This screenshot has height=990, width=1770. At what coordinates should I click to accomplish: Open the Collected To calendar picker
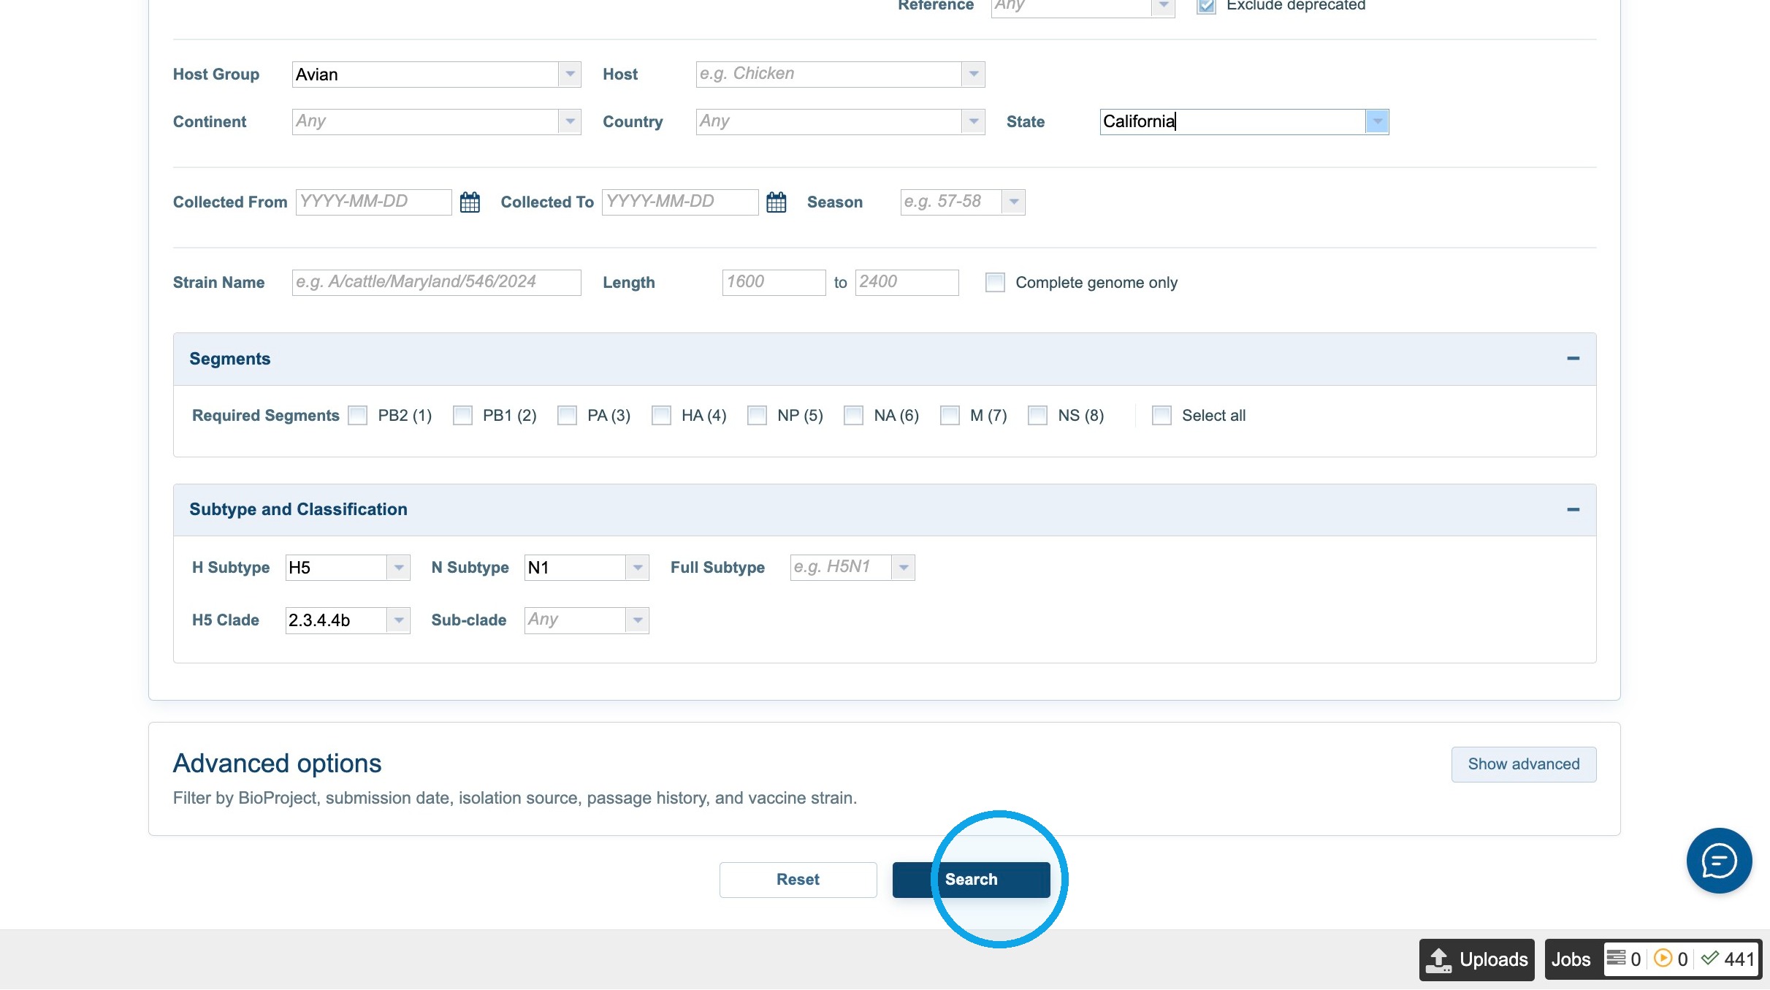pyautogui.click(x=776, y=202)
